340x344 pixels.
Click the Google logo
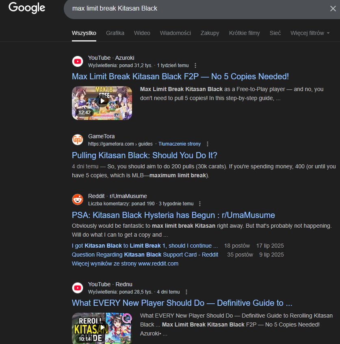[27, 8]
